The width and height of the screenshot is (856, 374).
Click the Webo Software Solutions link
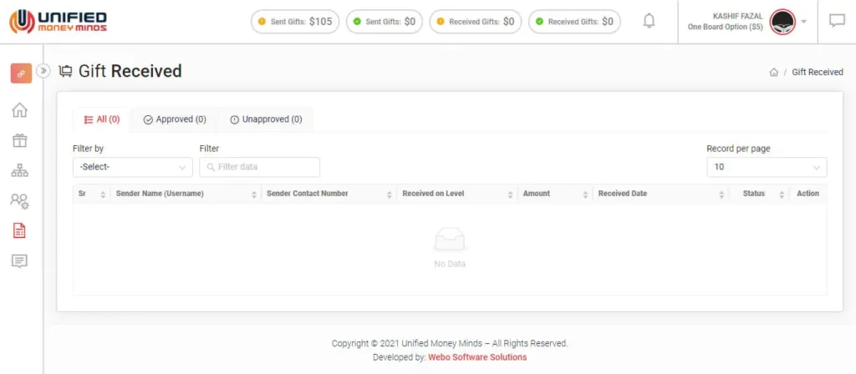[477, 357]
